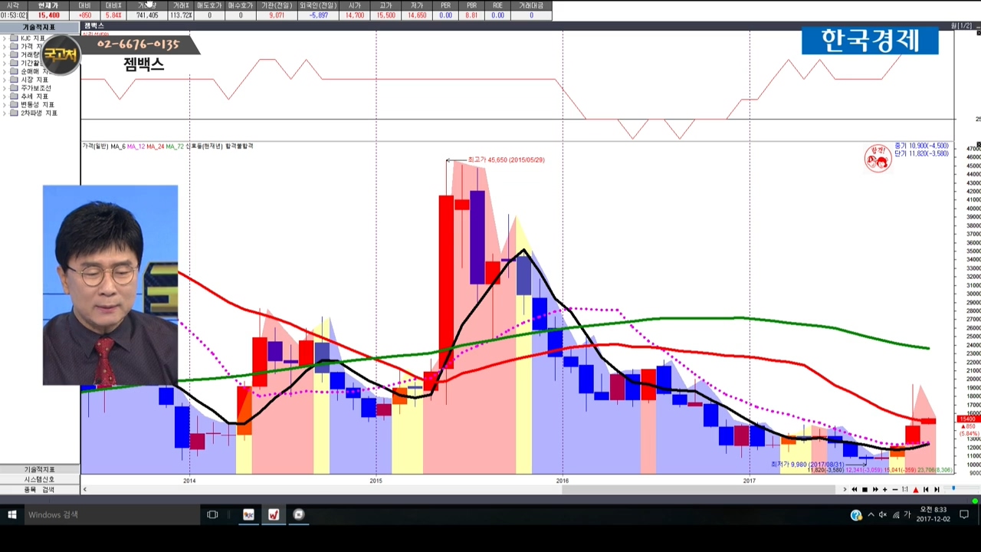Viewport: 981px width, 552px height.
Task: Jump to last bar of chart
Action: (937, 489)
